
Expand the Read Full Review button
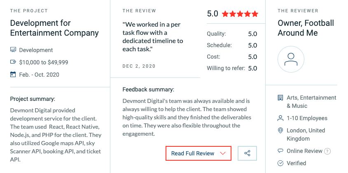(199, 153)
